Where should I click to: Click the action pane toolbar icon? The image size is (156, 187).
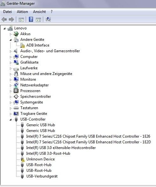coord(38,20)
